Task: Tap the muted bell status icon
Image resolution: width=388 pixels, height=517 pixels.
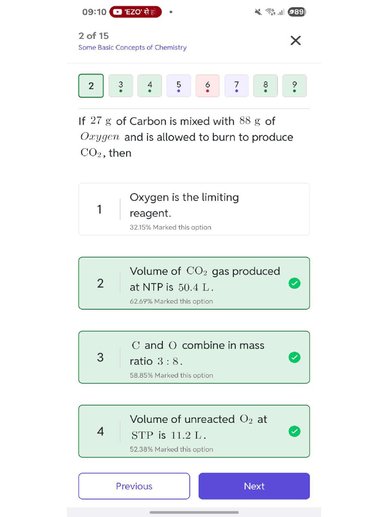Action: pos(259,12)
